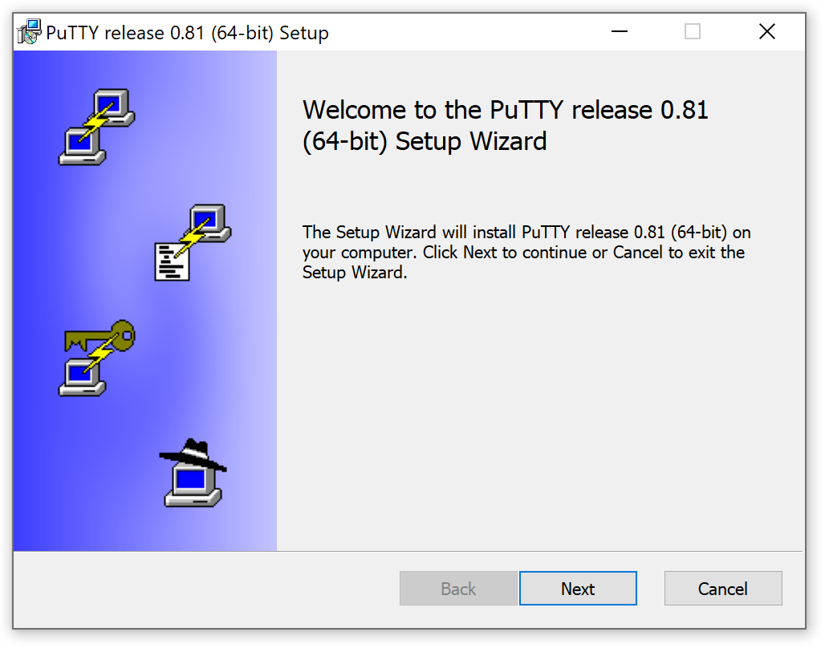Click the black hat atop the bottom computer
Screen dimensions: 825x648
[x=193, y=453]
